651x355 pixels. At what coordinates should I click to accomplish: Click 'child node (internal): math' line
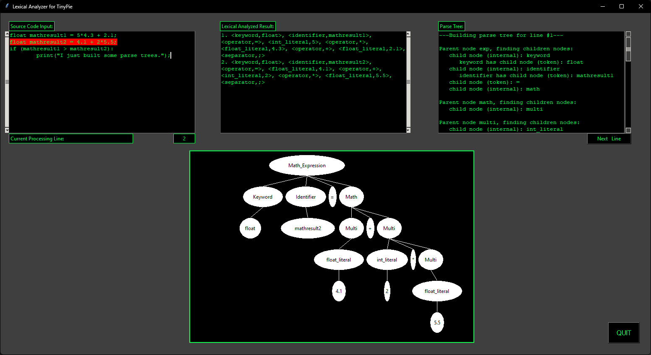[494, 89]
